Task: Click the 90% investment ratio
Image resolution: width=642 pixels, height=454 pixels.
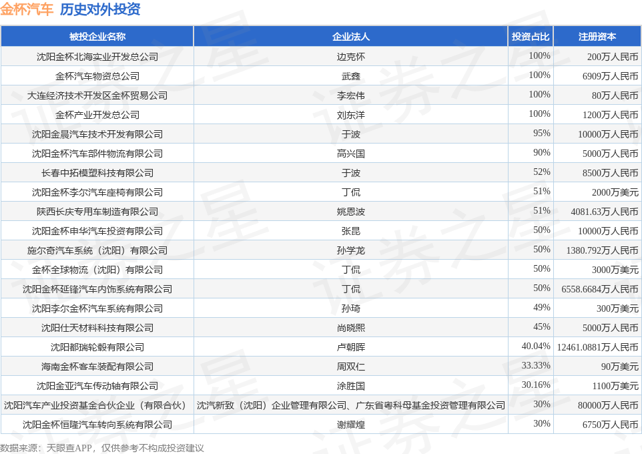Action: pos(542,152)
